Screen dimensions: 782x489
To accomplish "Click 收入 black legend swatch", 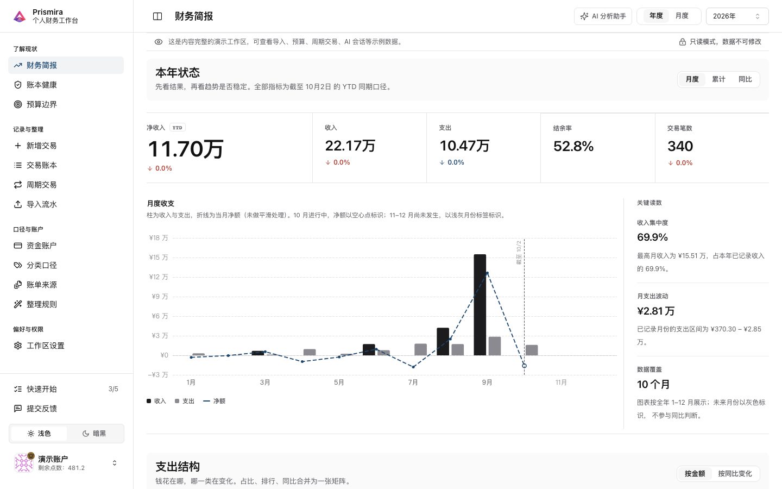I will point(149,401).
